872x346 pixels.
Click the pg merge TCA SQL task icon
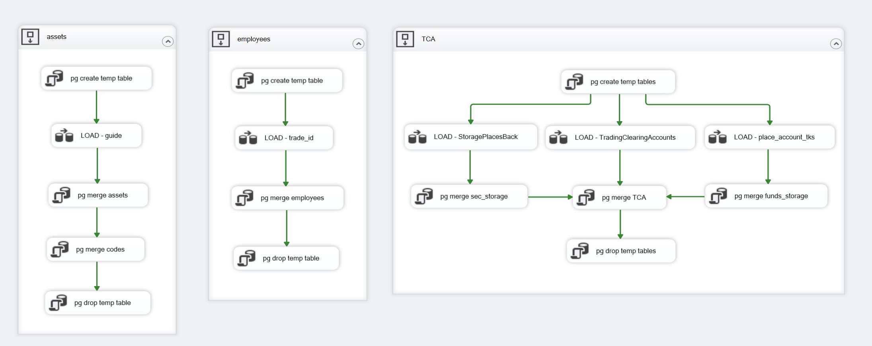tap(586, 197)
